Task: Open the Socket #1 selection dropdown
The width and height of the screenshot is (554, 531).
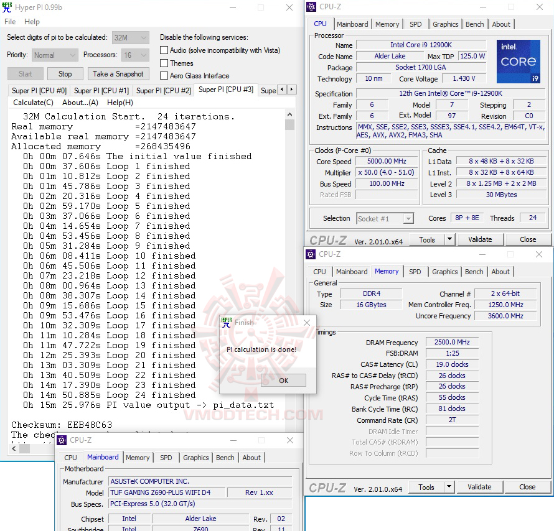Action: pos(385,219)
